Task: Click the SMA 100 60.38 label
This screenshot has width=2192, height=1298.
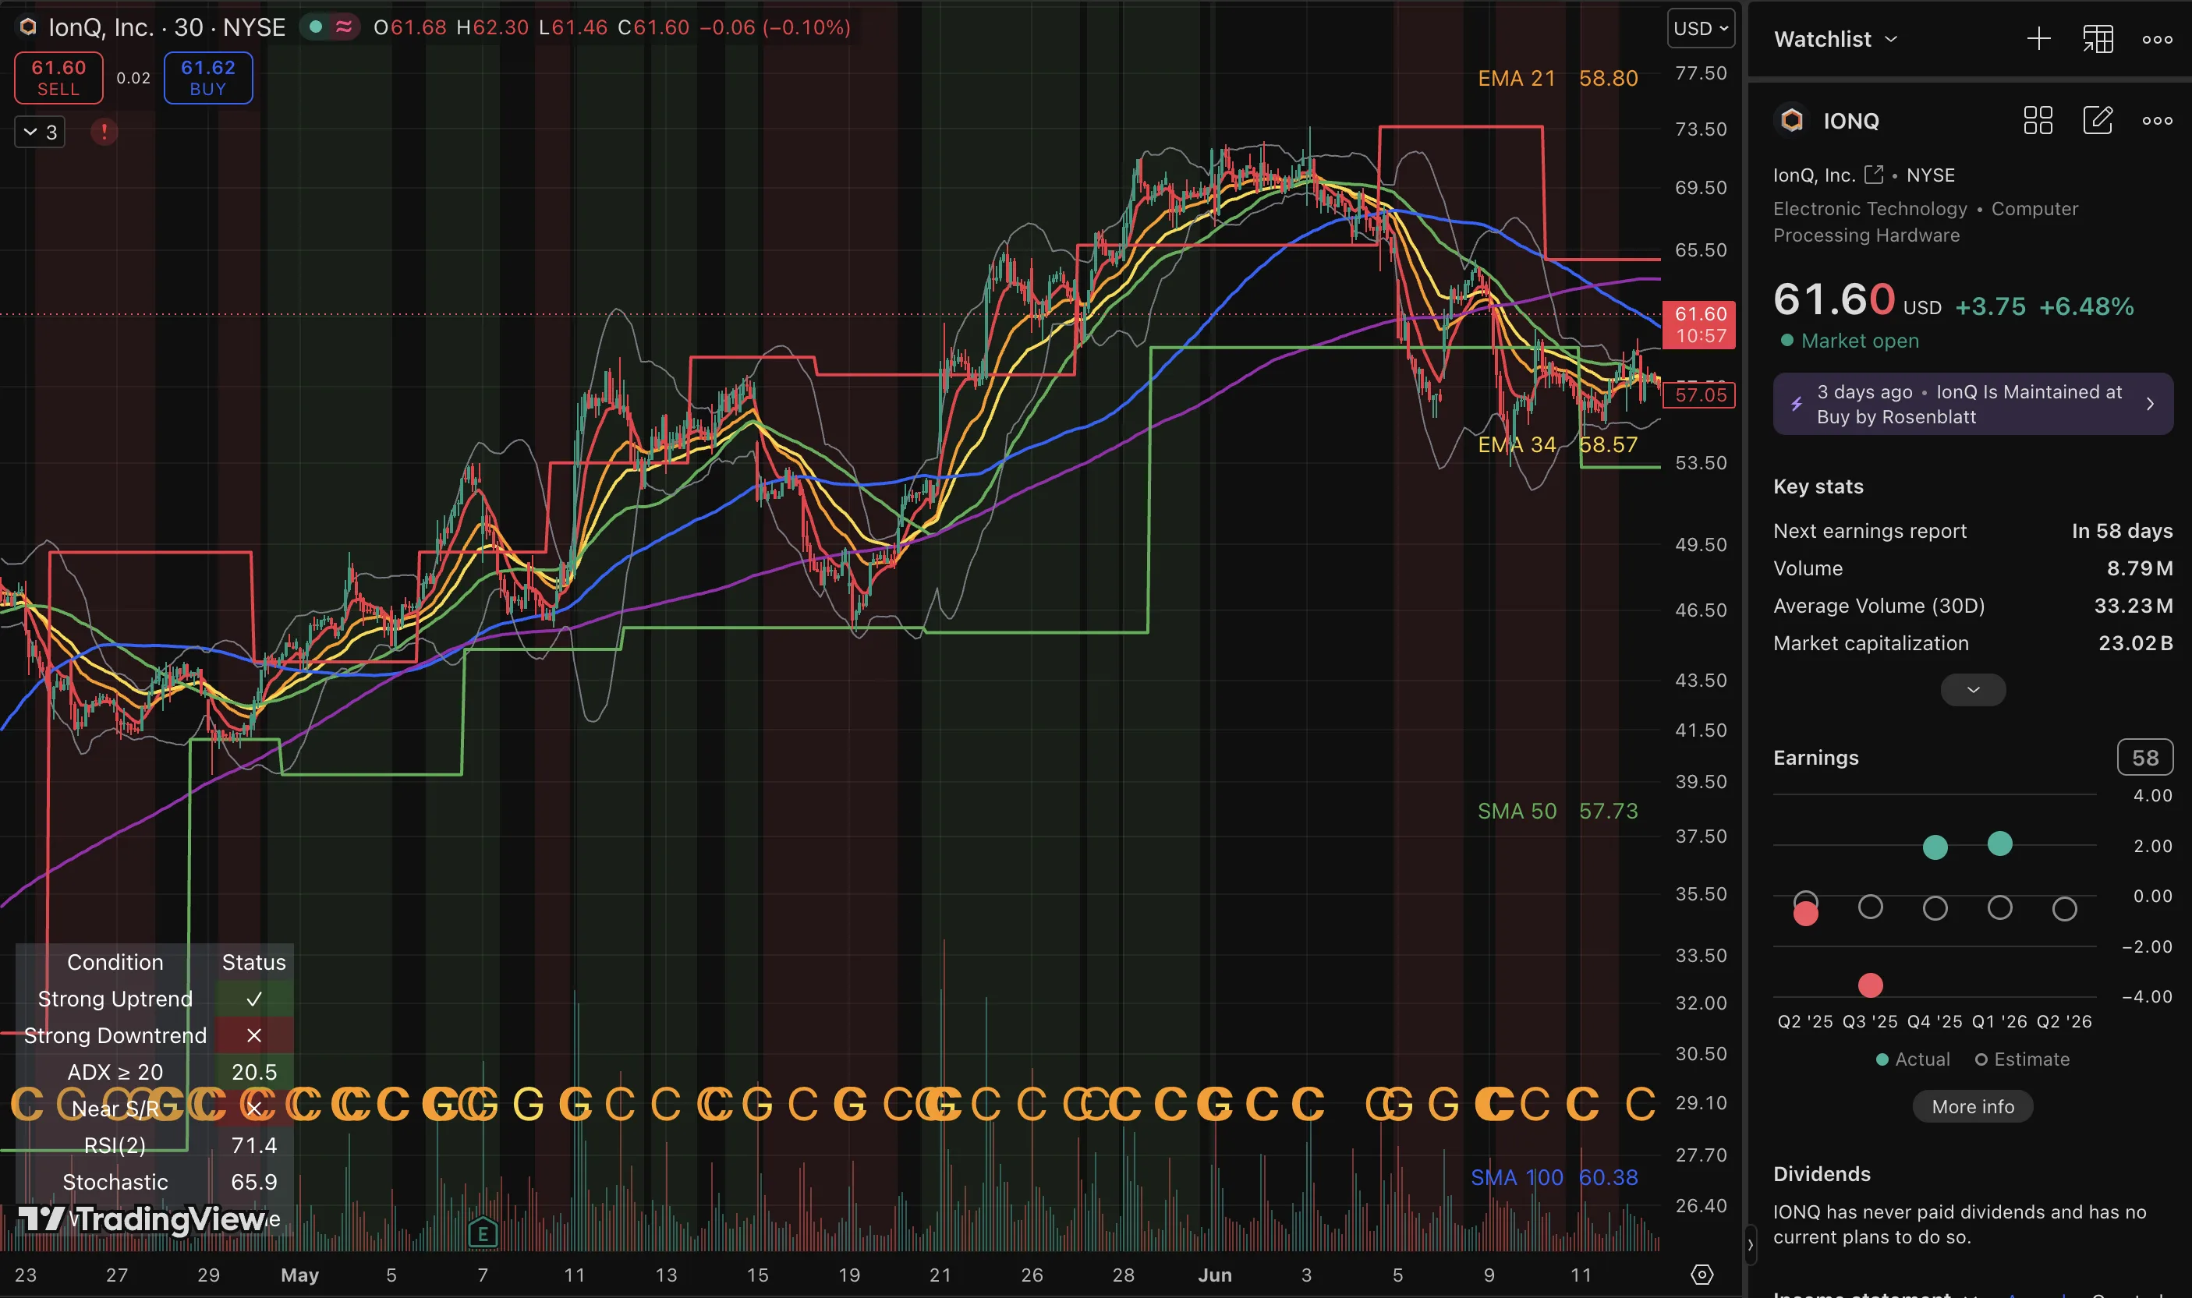Action: click(x=1553, y=1177)
